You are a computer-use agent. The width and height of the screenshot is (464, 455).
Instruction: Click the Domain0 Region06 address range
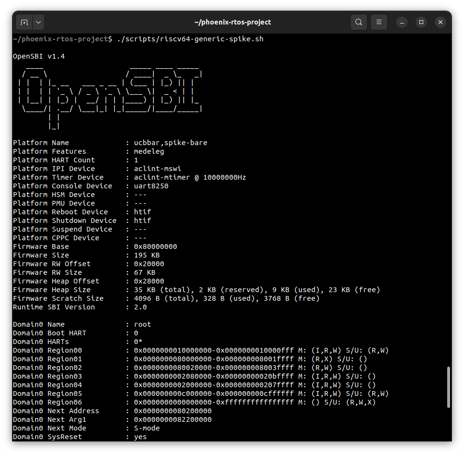214,402
